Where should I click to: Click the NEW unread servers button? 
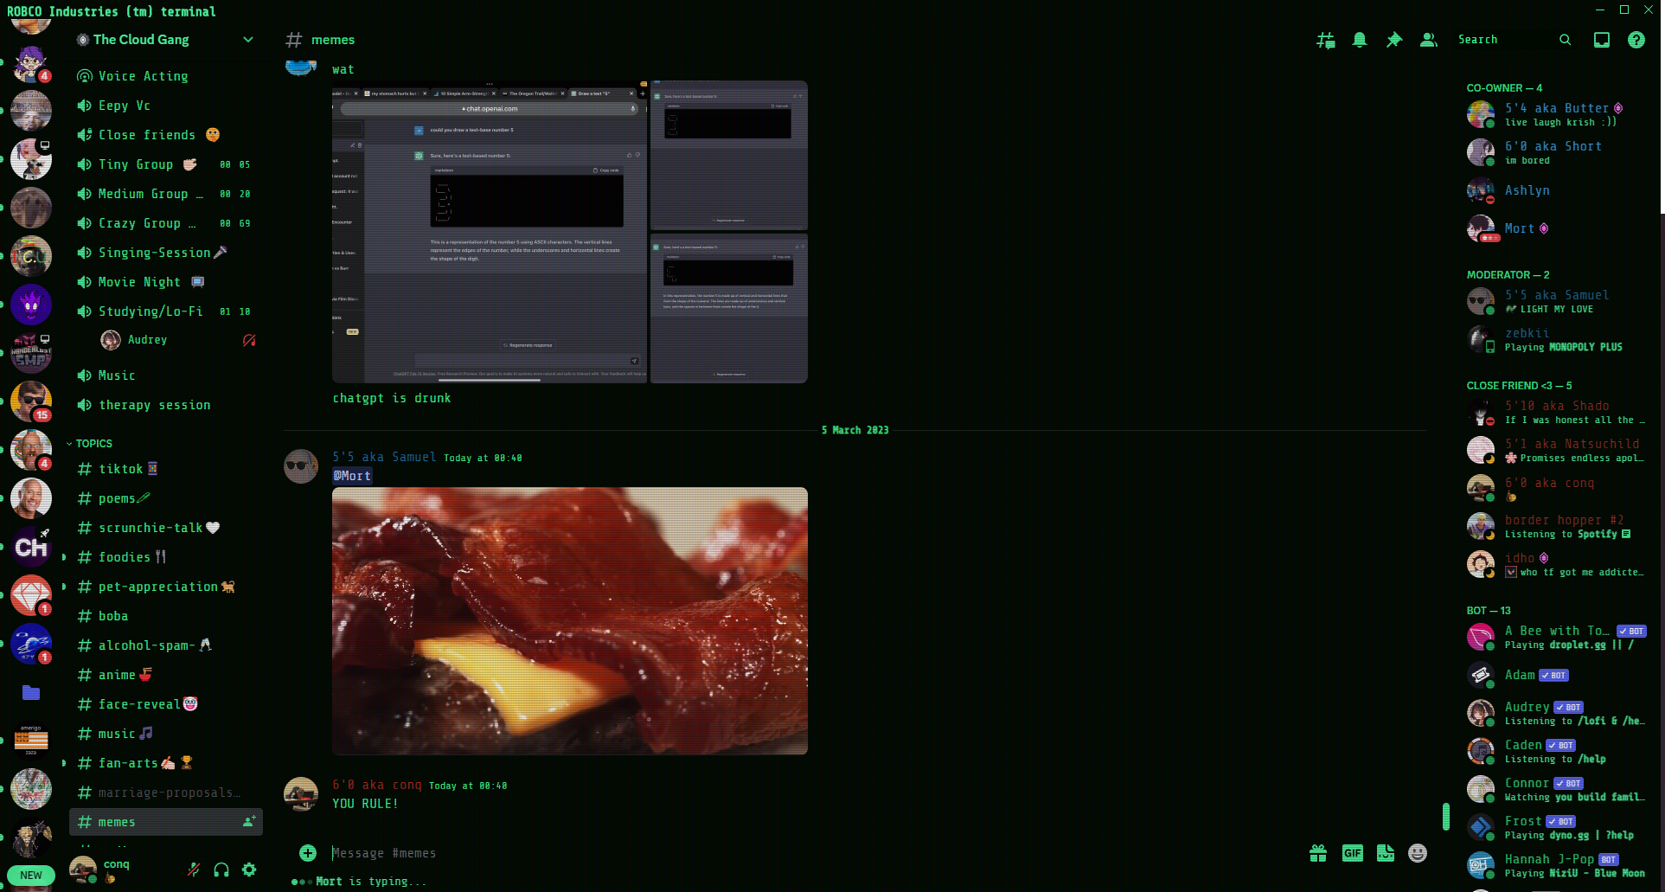(31, 875)
